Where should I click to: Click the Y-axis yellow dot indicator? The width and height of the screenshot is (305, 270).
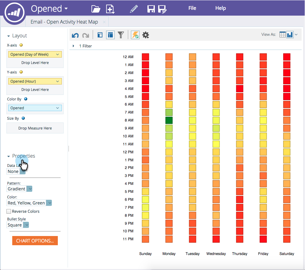point(21,72)
